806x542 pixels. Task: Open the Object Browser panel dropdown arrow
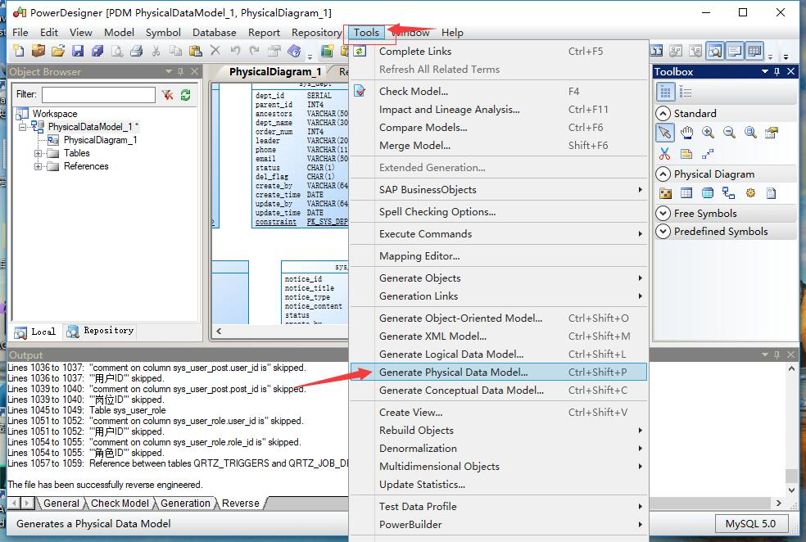pos(168,71)
